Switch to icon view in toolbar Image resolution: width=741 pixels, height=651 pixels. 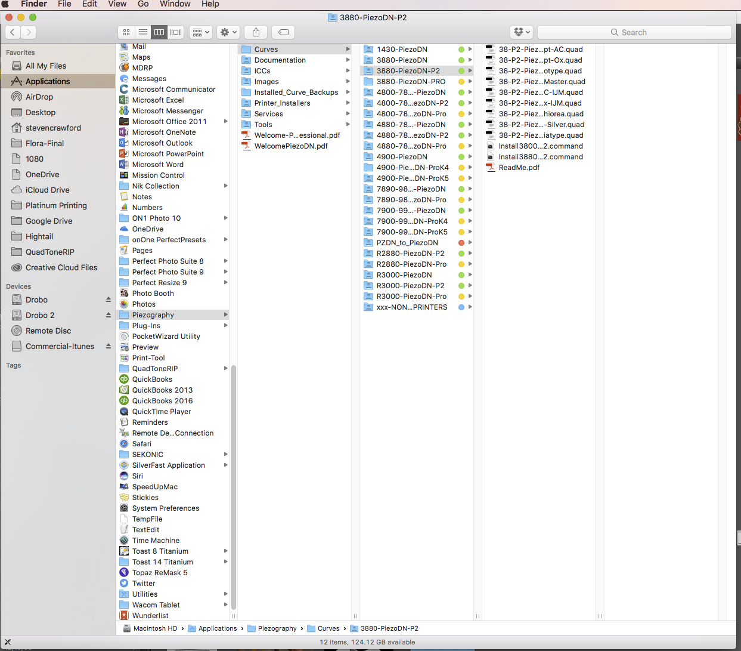pos(126,32)
